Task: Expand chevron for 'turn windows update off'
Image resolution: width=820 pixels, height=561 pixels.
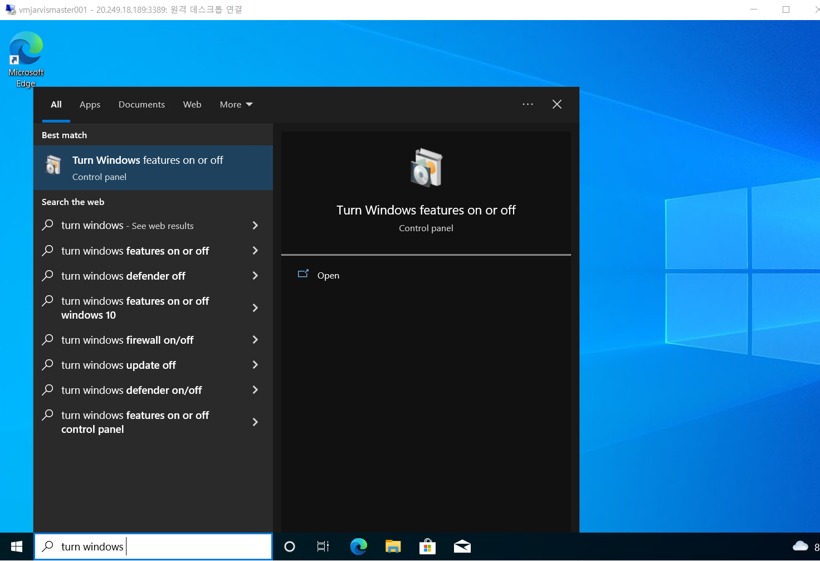Action: pyautogui.click(x=255, y=364)
